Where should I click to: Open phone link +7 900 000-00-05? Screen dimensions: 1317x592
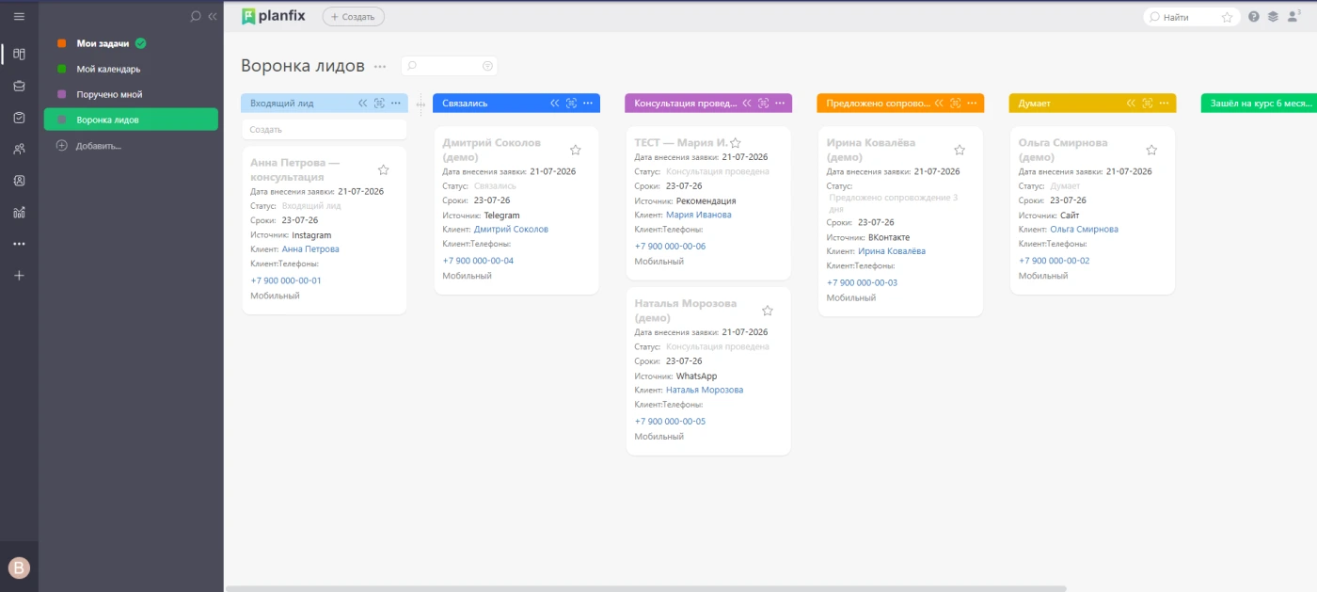670,421
